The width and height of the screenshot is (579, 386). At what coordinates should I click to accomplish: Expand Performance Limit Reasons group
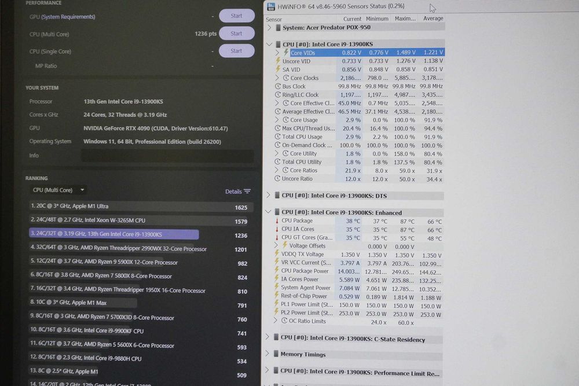click(267, 370)
